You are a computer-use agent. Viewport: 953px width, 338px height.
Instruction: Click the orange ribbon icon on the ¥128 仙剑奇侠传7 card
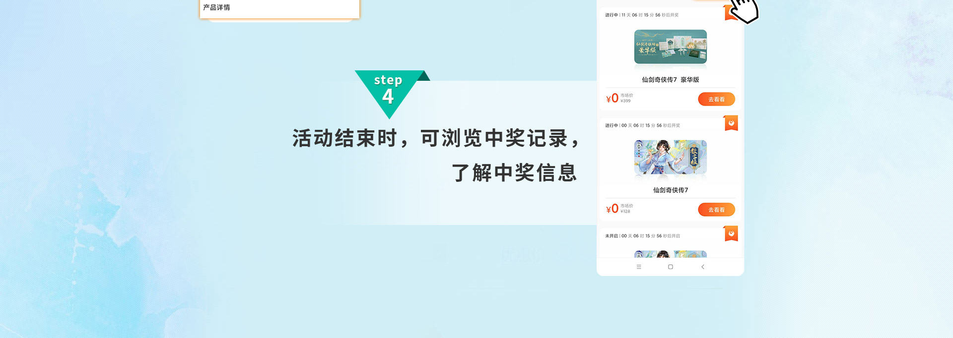731,123
